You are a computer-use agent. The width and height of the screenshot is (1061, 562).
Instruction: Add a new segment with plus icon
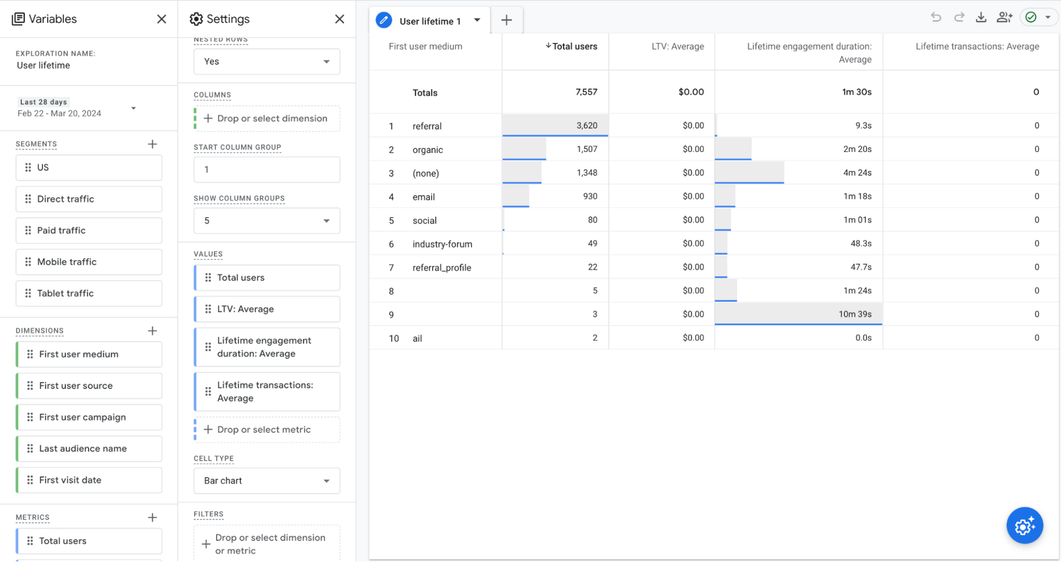(153, 144)
